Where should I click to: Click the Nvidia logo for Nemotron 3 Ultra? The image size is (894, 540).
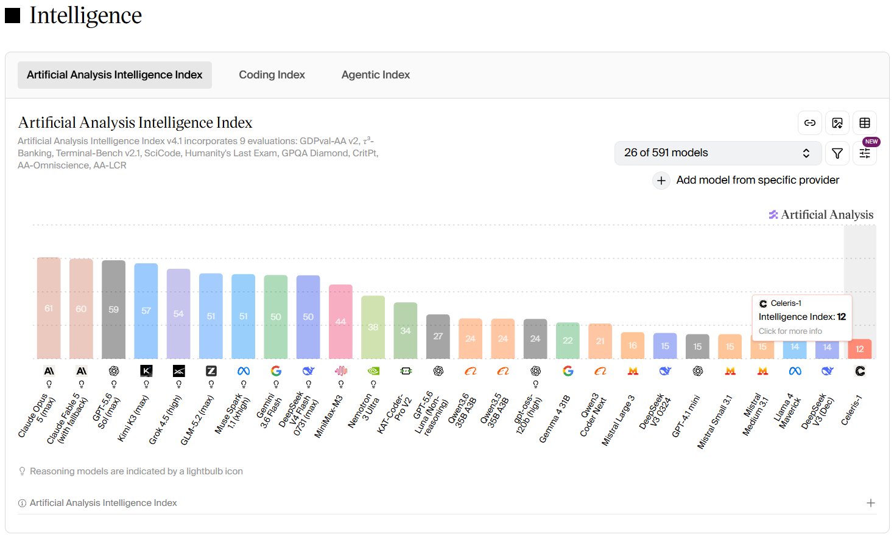[x=373, y=371]
